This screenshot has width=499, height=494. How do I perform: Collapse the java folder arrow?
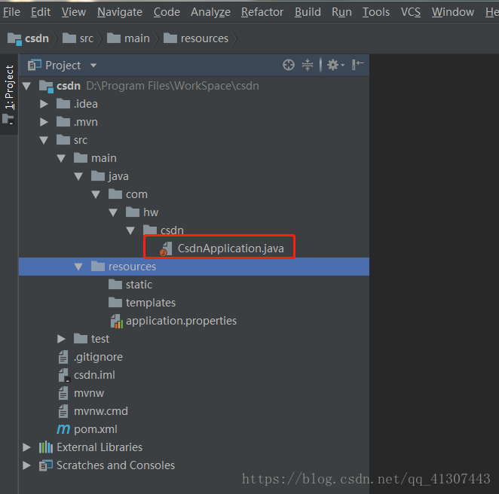[x=78, y=176]
